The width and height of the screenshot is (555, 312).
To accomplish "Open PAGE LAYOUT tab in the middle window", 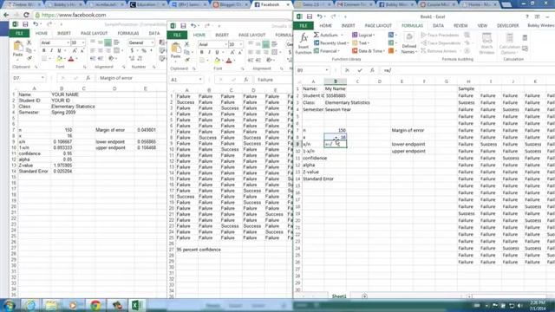I will pos(252,35).
